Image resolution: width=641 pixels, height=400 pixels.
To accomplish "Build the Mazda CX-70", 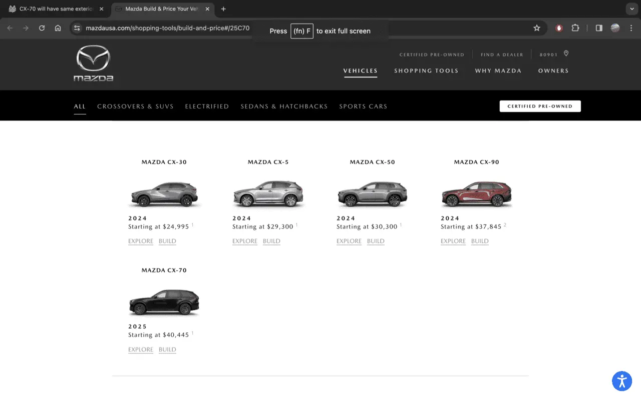I will pos(167,349).
